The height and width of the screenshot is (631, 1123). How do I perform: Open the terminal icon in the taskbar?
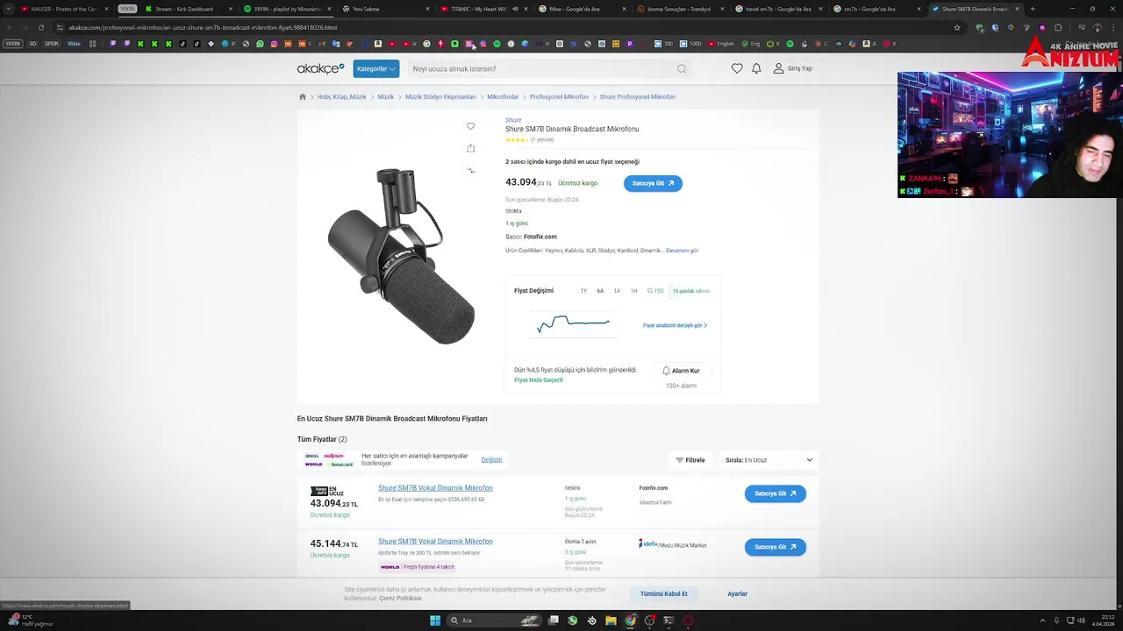[669, 620]
